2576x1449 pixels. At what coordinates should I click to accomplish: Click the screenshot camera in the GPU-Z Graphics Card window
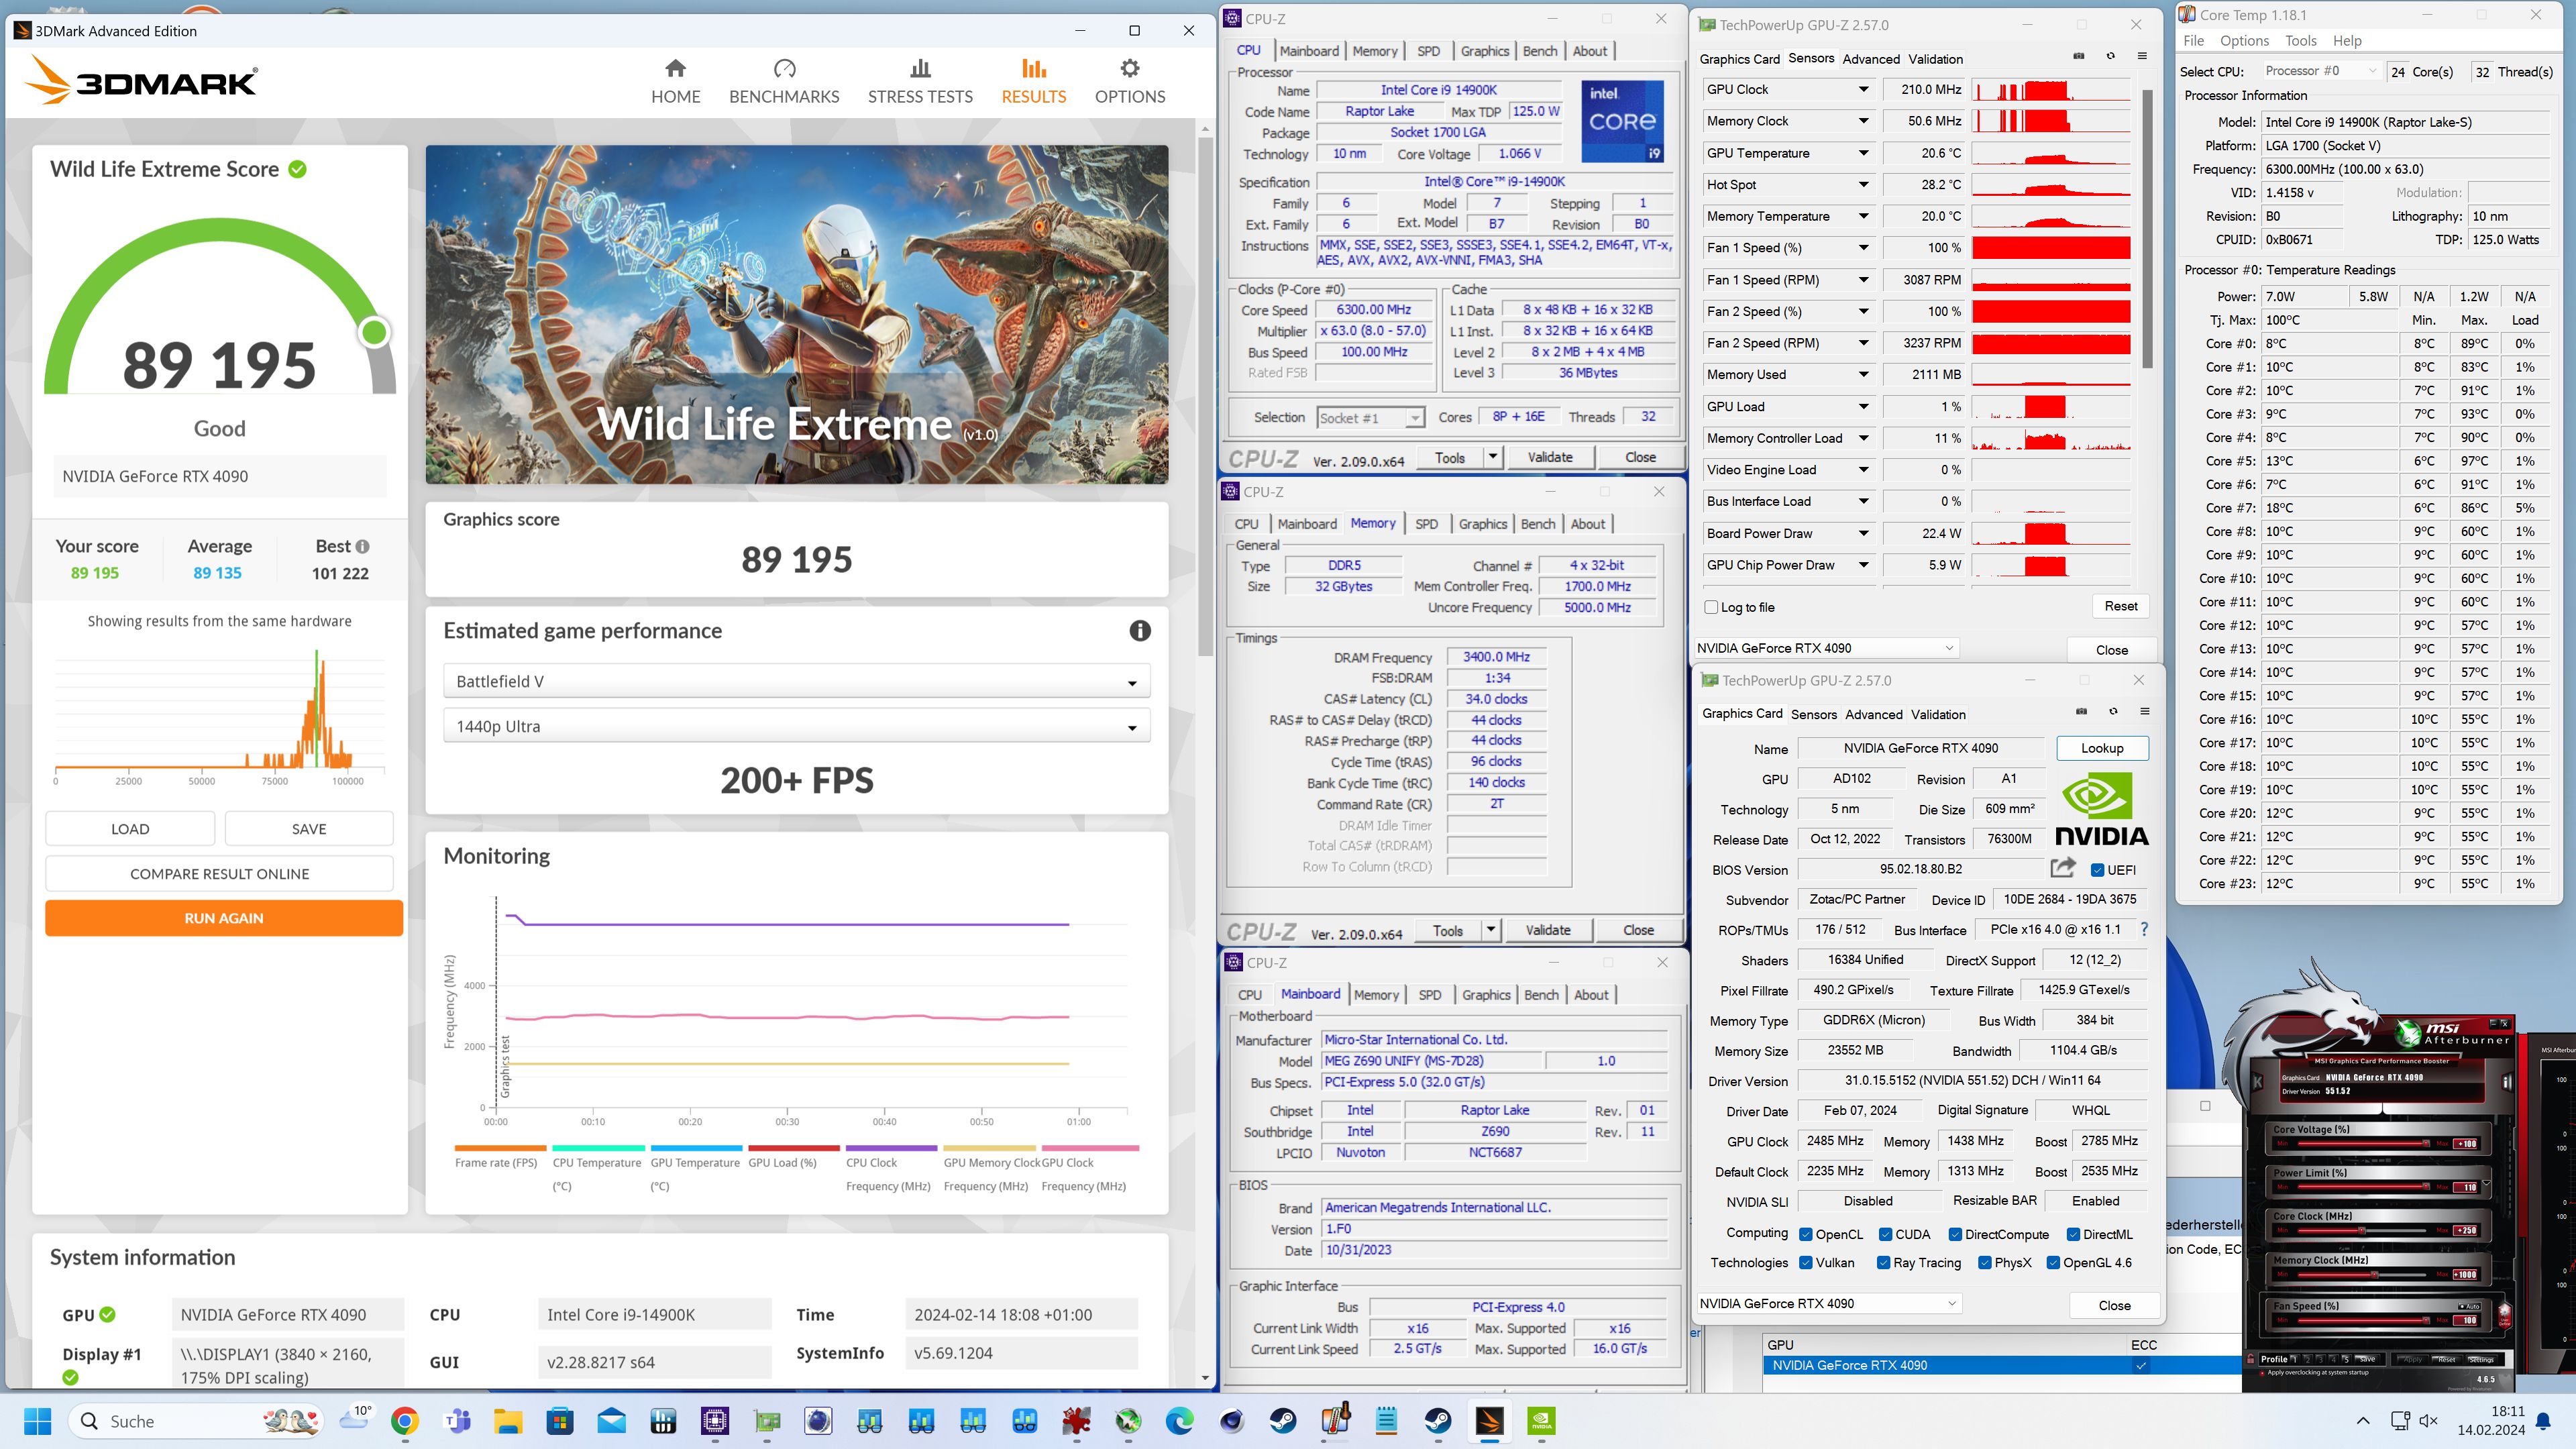pyautogui.click(x=2082, y=711)
